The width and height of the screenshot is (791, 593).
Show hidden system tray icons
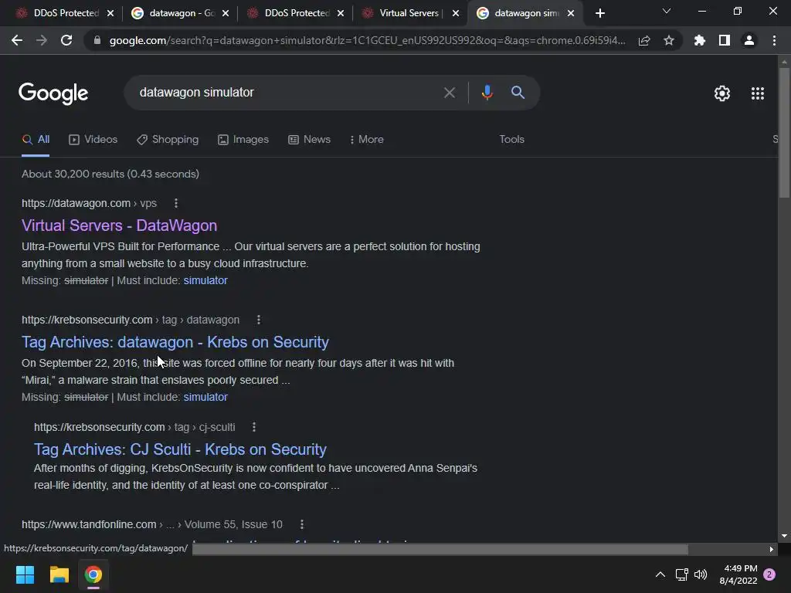(x=660, y=574)
